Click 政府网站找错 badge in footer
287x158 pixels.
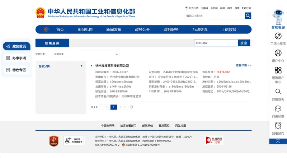(x=214, y=140)
